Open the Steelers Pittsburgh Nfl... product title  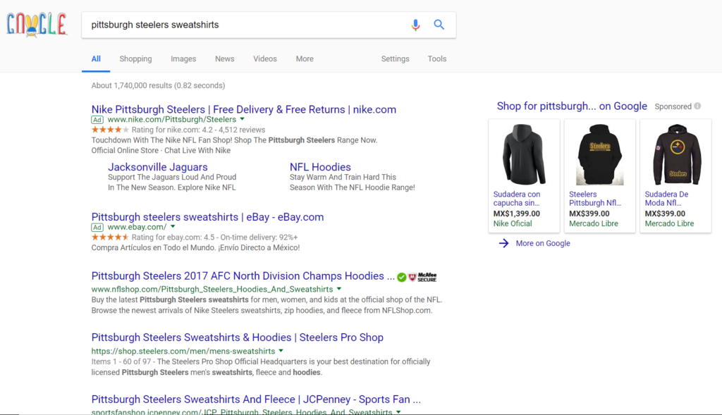pos(595,199)
